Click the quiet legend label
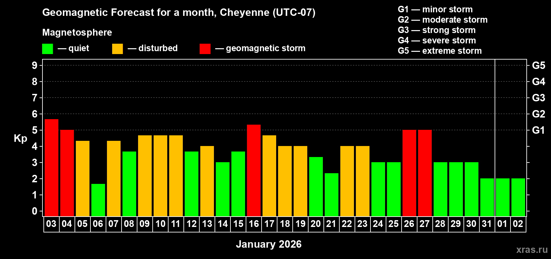551x259 pixels. point(79,48)
